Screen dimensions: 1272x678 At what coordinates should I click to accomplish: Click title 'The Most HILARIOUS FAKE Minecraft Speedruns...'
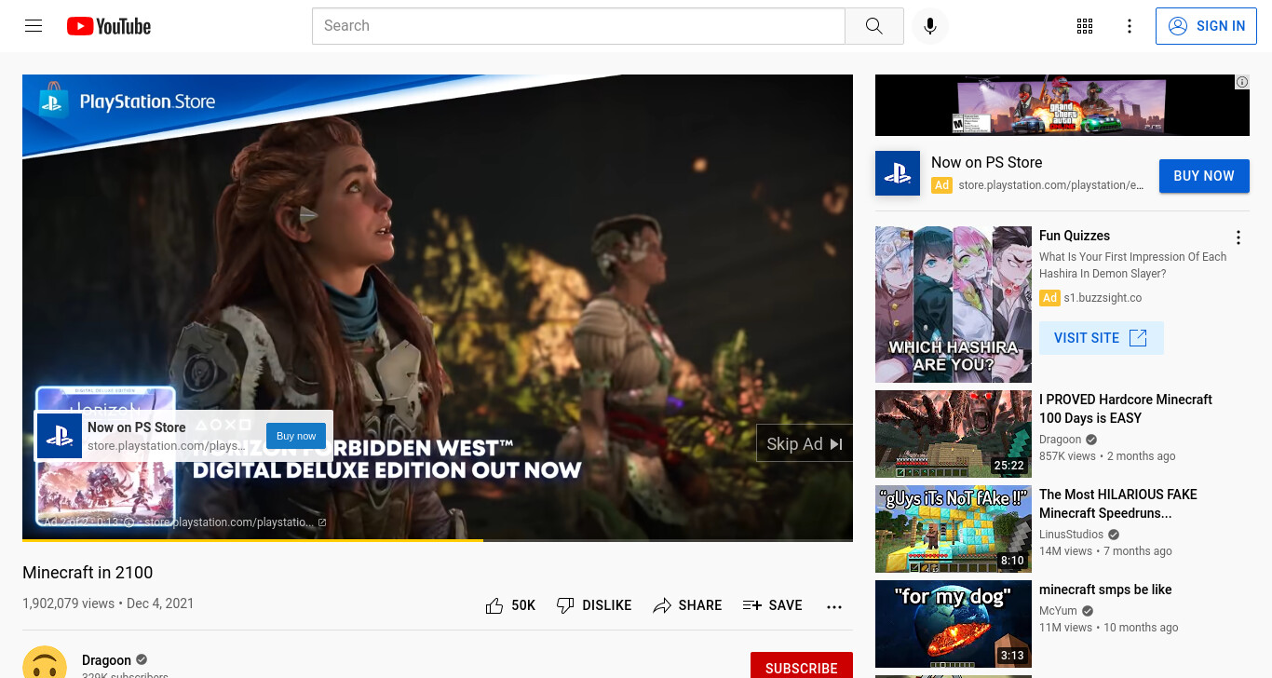[x=1118, y=504]
